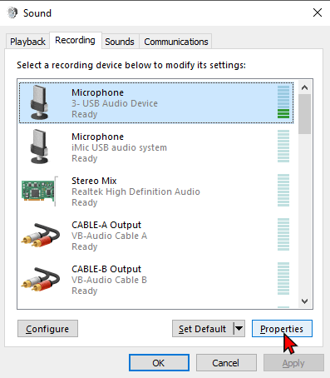
Task: Choose the CABLE-B Output RCA cable icon
Action: click(x=41, y=279)
